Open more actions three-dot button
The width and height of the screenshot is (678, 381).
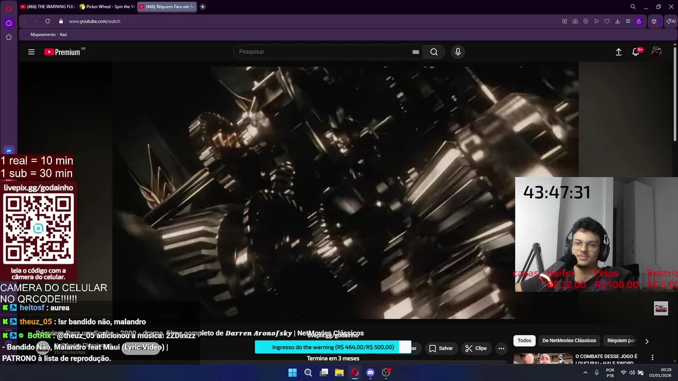501,348
